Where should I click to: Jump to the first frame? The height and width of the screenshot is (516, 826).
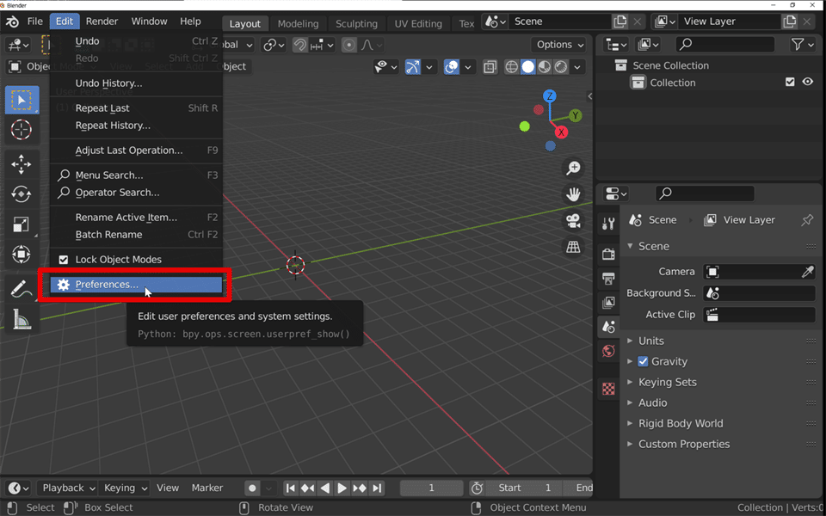tap(290, 488)
